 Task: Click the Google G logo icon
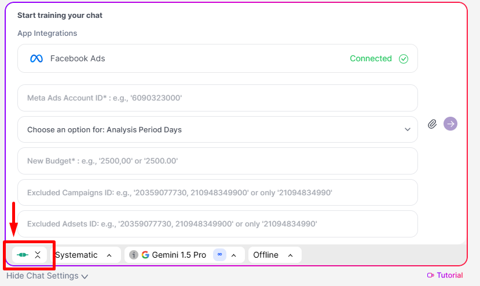(x=145, y=255)
